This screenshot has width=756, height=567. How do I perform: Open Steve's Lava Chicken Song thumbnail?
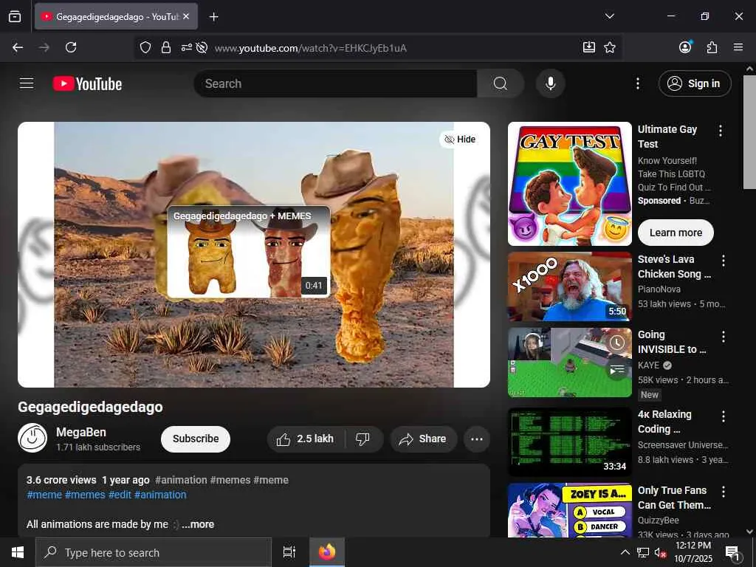(569, 286)
